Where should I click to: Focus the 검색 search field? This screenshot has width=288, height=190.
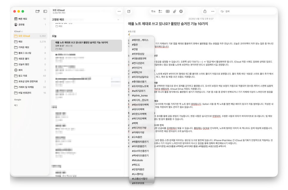247,11
